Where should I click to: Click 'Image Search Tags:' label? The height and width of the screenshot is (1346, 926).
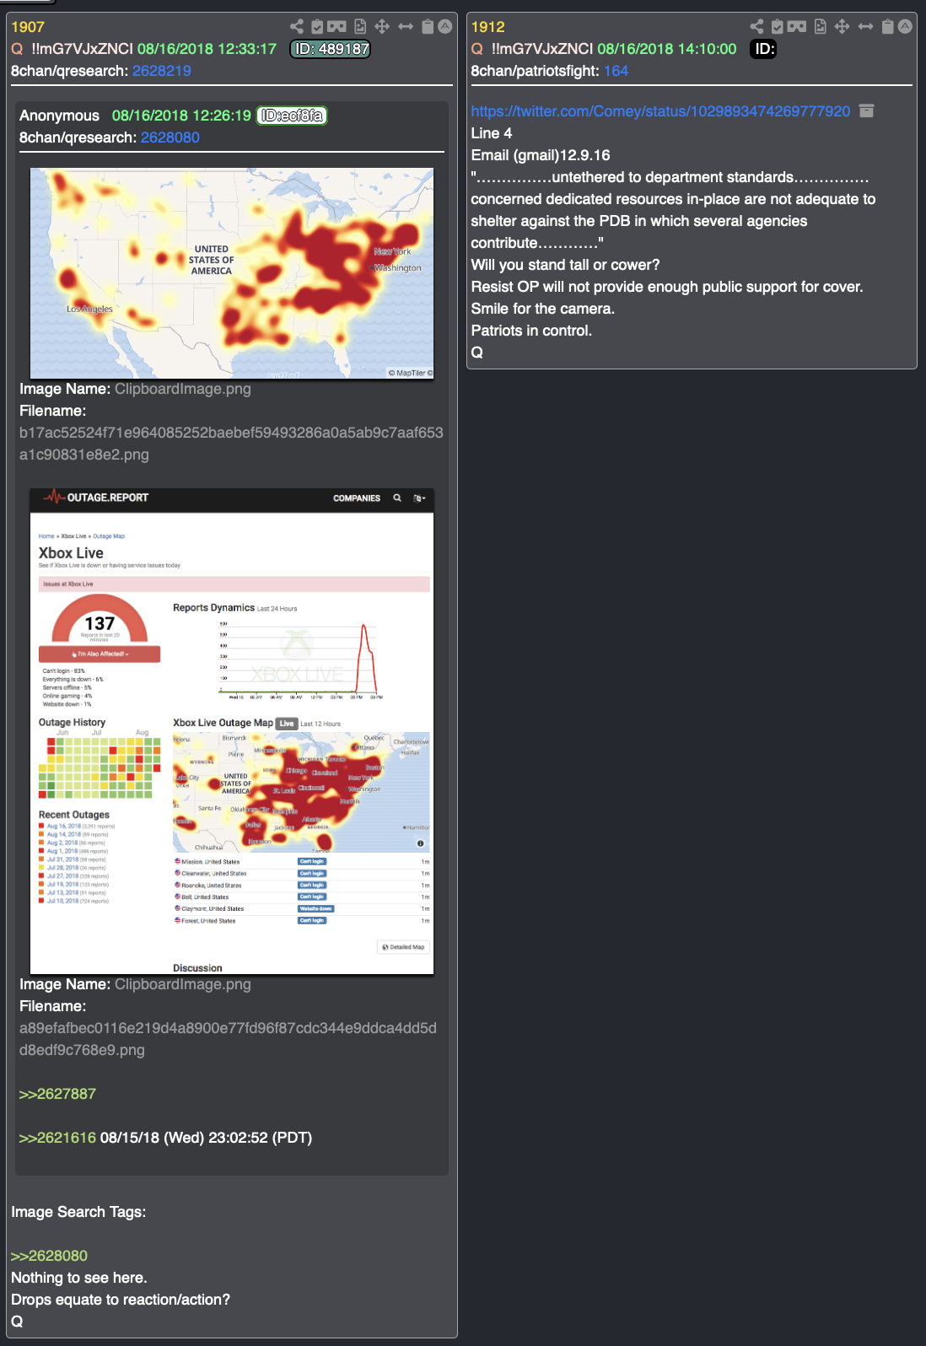point(78,1212)
